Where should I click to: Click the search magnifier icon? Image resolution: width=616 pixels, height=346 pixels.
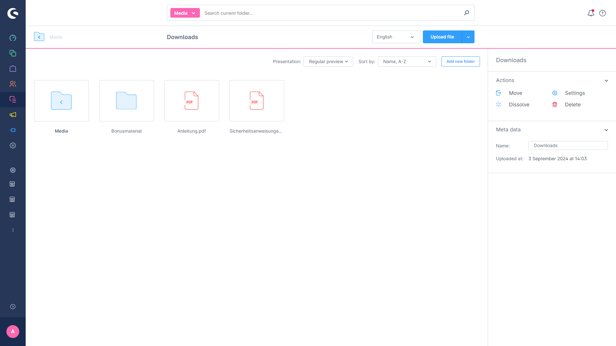(466, 13)
